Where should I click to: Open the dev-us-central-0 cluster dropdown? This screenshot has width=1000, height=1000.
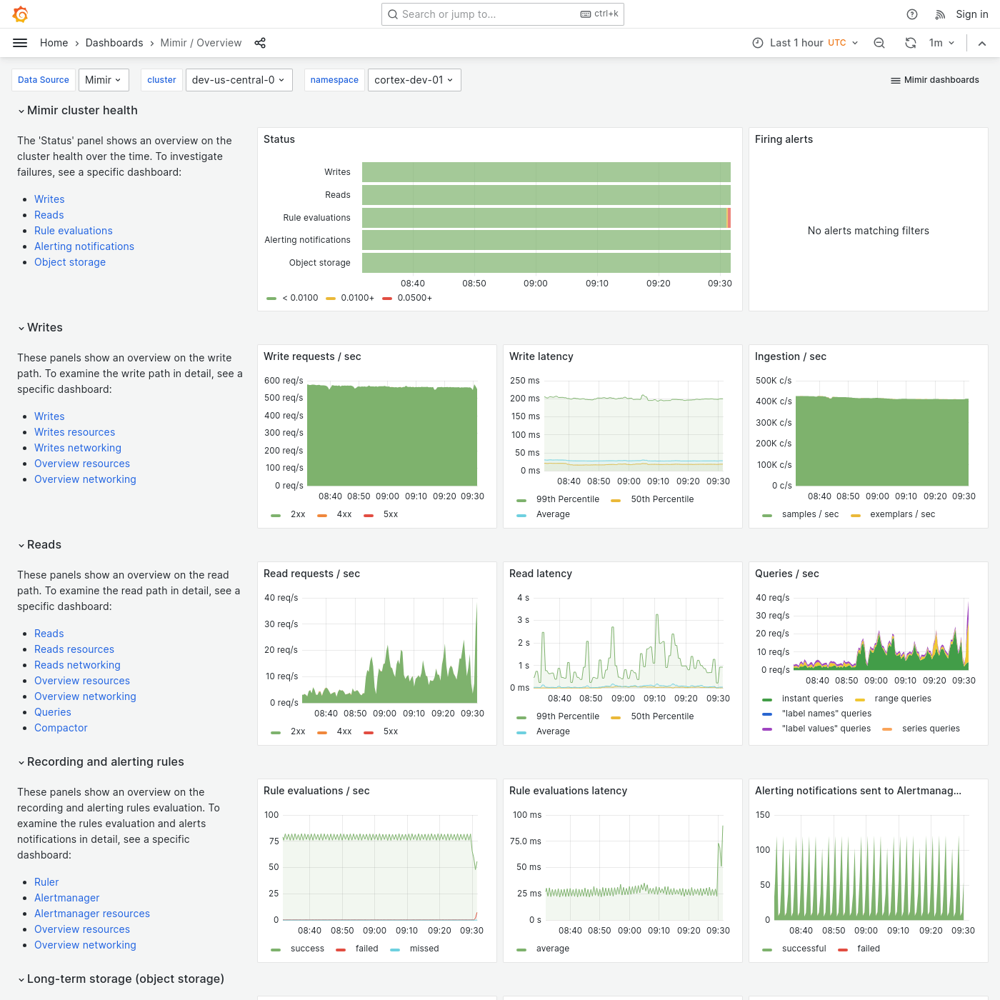(x=239, y=79)
